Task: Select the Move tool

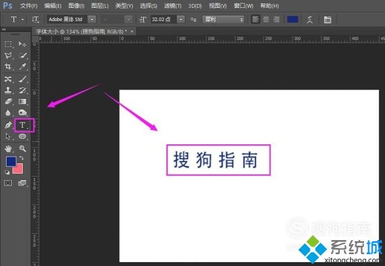Action: 23,44
